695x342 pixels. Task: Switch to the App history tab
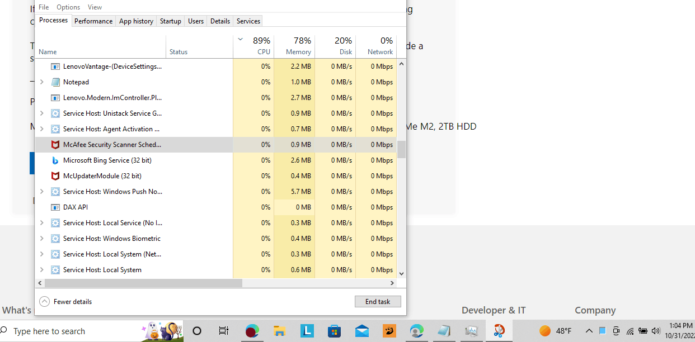(136, 21)
